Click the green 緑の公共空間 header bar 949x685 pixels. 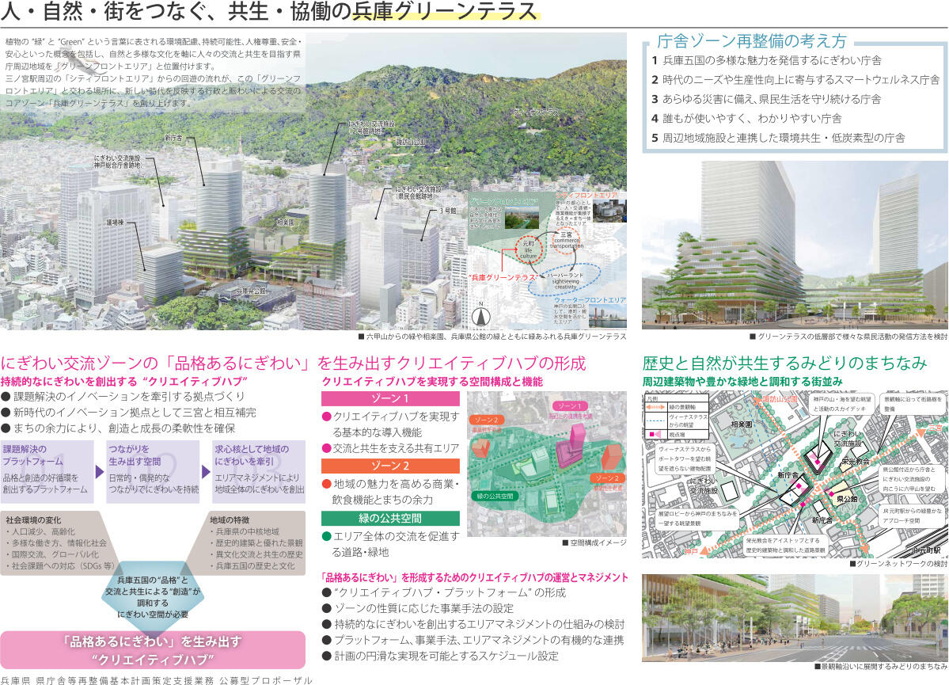pos(390,519)
